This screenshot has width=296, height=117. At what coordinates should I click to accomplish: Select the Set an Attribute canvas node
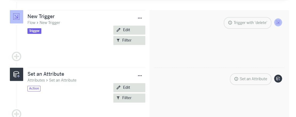pyautogui.click(x=250, y=79)
